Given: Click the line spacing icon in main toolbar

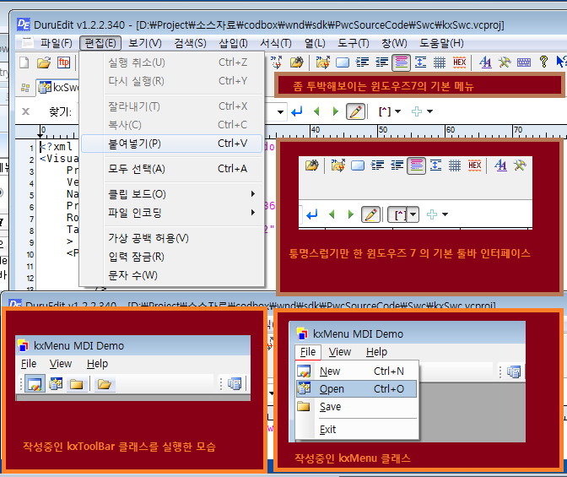Looking at the screenshot, I should 420,62.
